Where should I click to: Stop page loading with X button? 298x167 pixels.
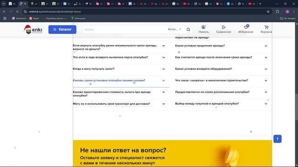pos(17,12)
